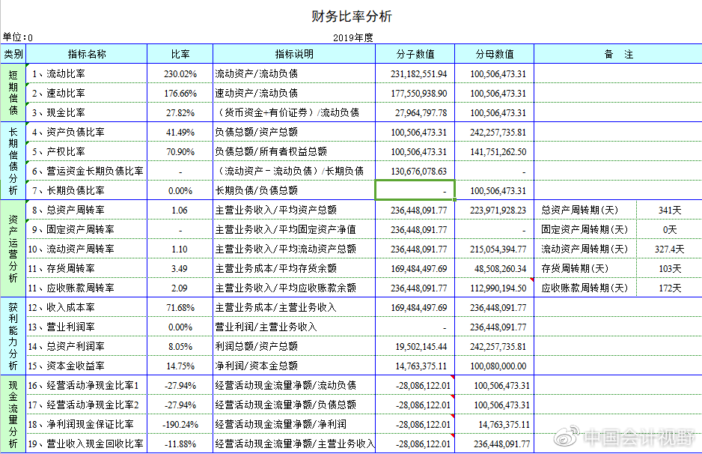
Task: Select the 分母数值 column header
Action: point(494,54)
